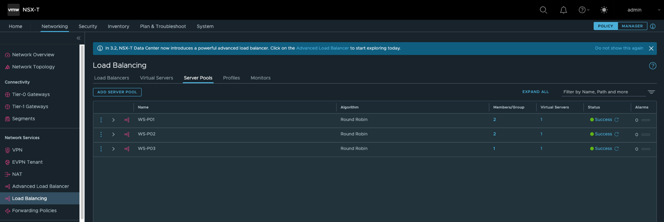Open the Security tab
This screenshot has width=664, height=222.
click(x=88, y=26)
